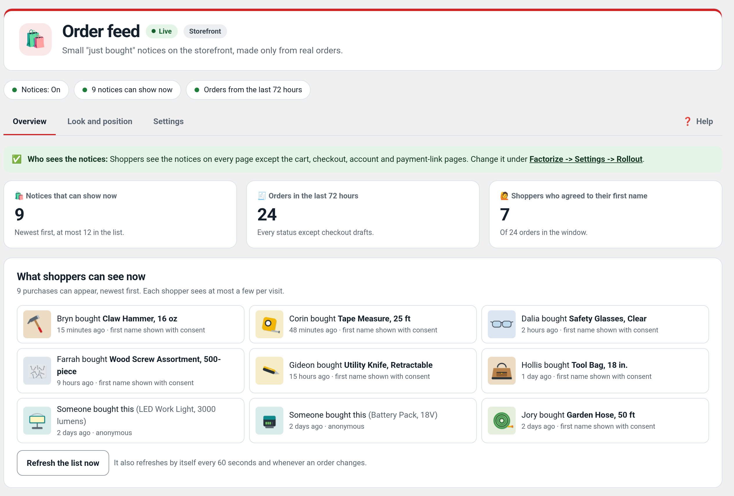The height and width of the screenshot is (496, 734).
Task: Click Every status except checkout drafts text
Action: pyautogui.click(x=315, y=233)
